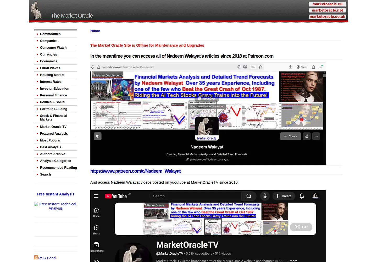Go to Analysis Categories
The height and width of the screenshot is (262, 377).
(56, 161)
